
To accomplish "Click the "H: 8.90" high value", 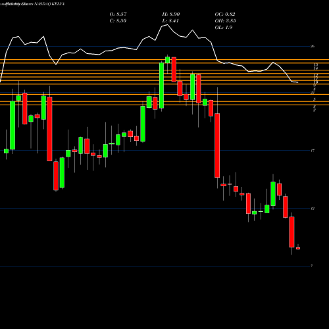I will tap(171, 14).
